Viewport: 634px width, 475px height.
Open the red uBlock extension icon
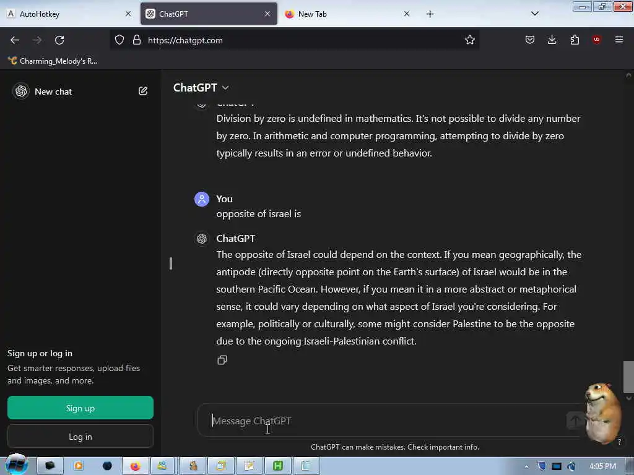click(x=596, y=40)
